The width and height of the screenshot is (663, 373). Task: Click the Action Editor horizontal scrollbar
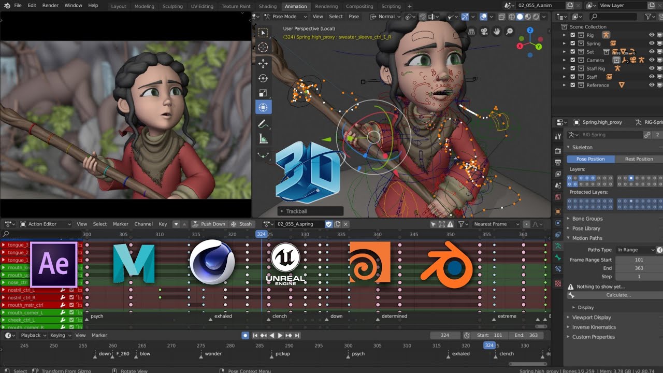pyautogui.click(x=540, y=326)
